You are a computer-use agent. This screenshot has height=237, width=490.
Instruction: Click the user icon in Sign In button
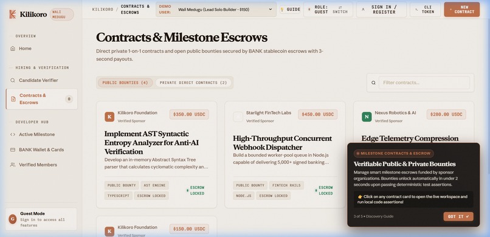click(363, 9)
